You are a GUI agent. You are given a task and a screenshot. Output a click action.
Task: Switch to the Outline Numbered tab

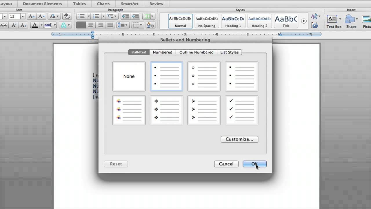tap(196, 52)
